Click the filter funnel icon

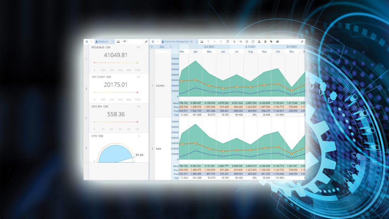pyautogui.click(x=209, y=41)
